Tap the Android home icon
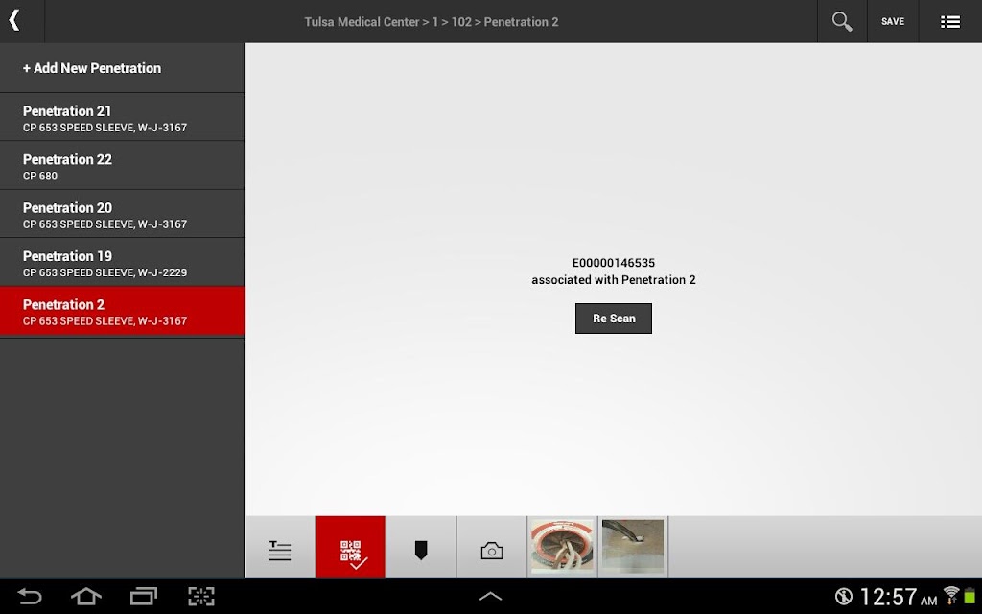This screenshot has width=982, height=614. (x=85, y=597)
